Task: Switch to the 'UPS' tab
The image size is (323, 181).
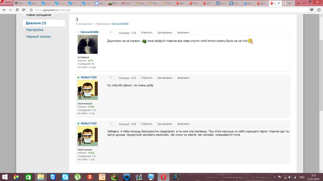Action: pyautogui.click(x=208, y=3)
